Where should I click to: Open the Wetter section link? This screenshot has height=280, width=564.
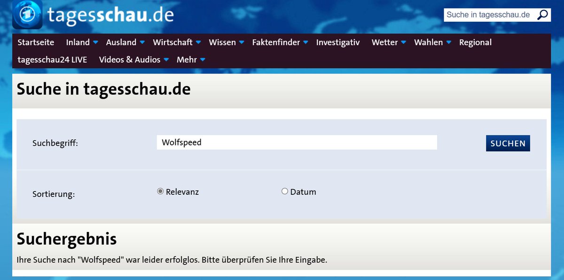pos(385,42)
